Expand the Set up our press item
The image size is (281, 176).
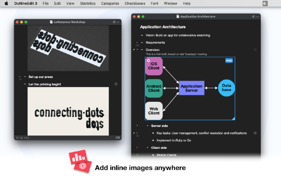coord(20,77)
